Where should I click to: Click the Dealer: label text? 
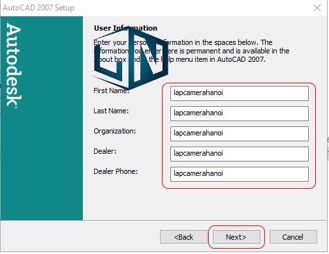point(105,151)
